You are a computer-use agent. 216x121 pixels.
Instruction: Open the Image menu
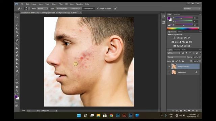[34, 4]
